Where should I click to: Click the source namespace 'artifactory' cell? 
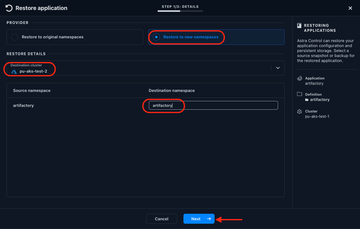pyautogui.click(x=23, y=105)
